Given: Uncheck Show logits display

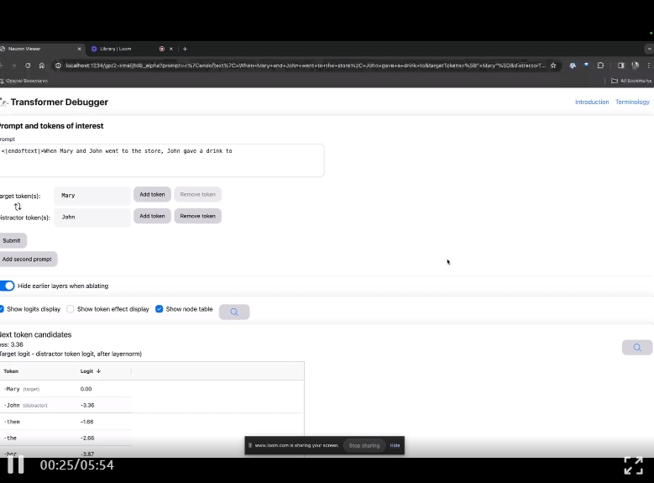Looking at the screenshot, I should (x=2, y=309).
